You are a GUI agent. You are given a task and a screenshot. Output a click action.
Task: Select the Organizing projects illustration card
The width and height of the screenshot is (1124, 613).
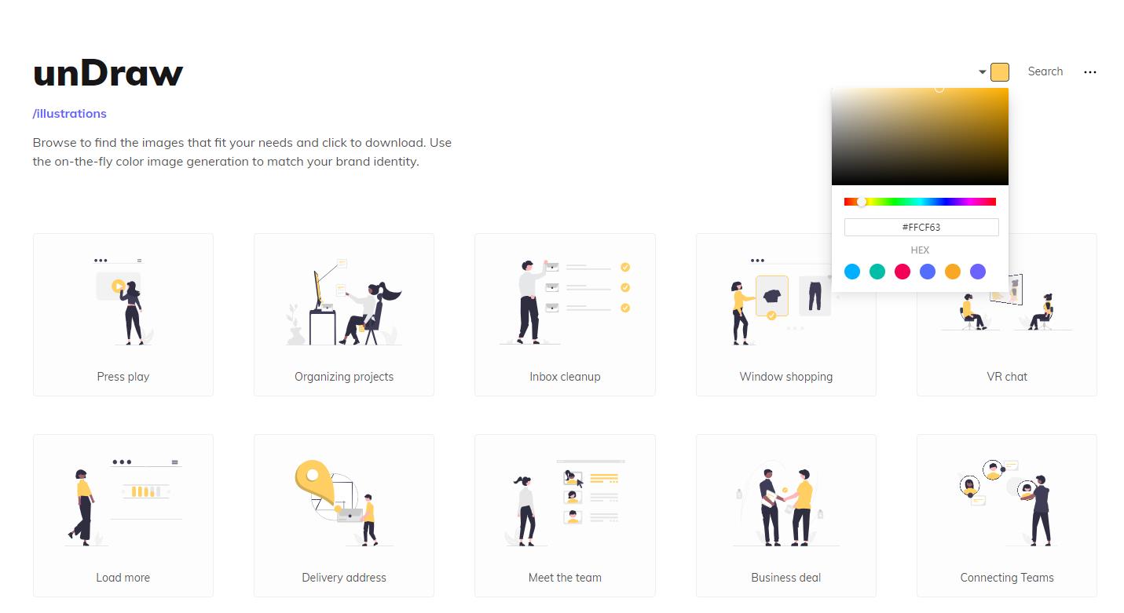point(344,315)
